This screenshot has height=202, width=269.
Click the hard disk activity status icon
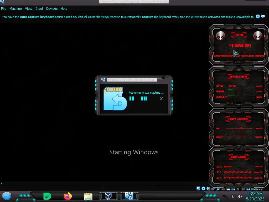point(198,188)
